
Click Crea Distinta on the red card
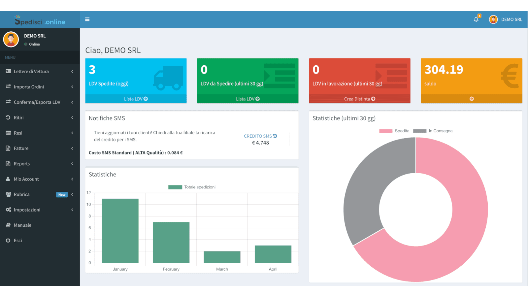[359, 98]
